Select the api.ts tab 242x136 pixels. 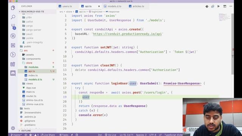(88, 6)
